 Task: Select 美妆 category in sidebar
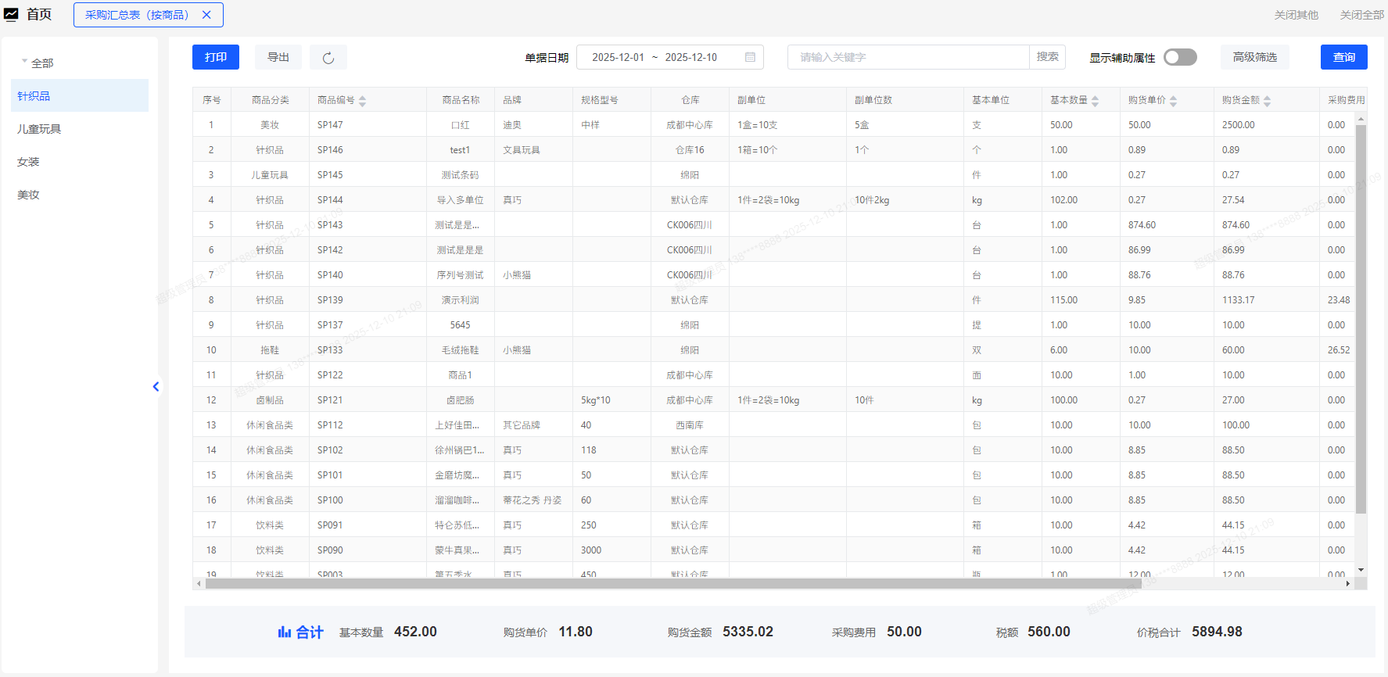28,195
